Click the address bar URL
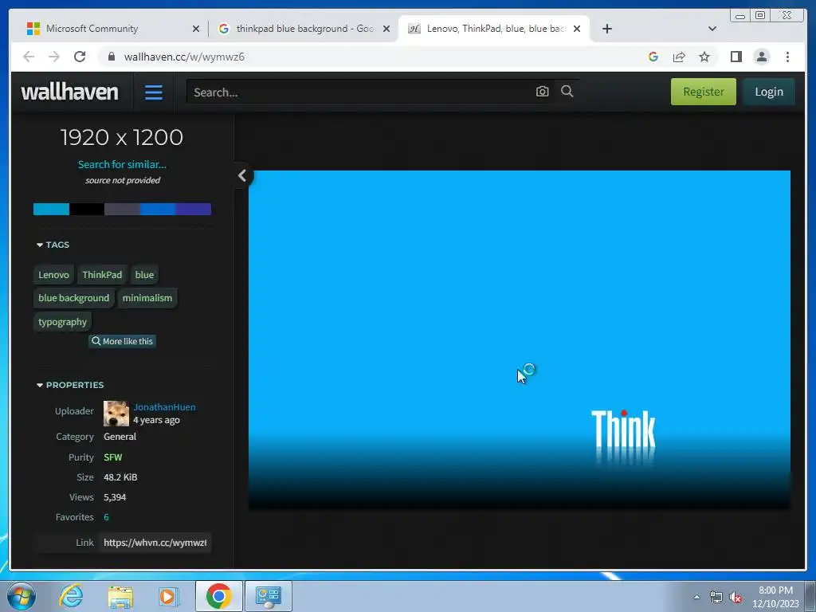The image size is (816, 612). 184,57
